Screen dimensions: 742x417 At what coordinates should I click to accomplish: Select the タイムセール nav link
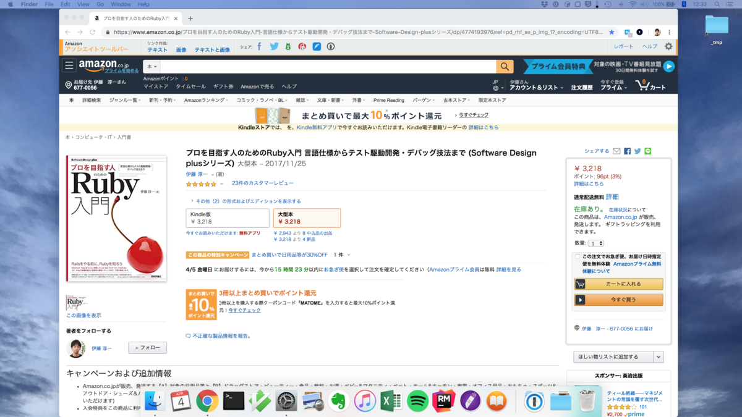(190, 86)
